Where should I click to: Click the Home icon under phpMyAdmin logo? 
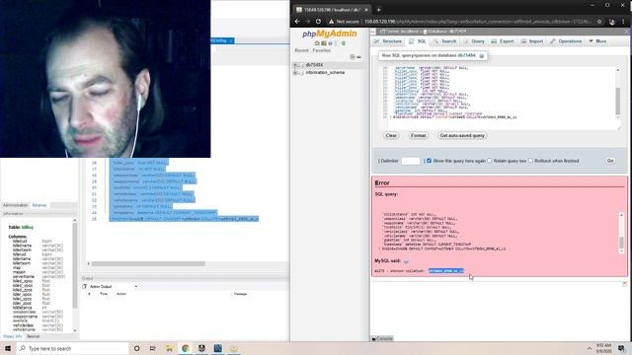tap(317, 43)
